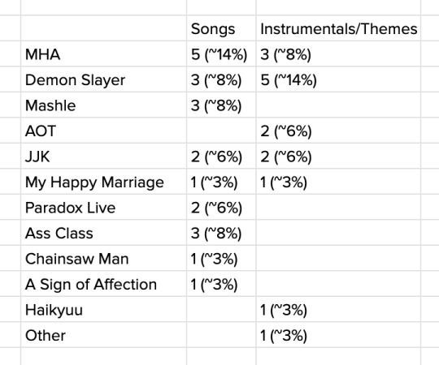Click JJK songs cell 2 (~6%)
The image size is (439, 365).
tap(221, 156)
